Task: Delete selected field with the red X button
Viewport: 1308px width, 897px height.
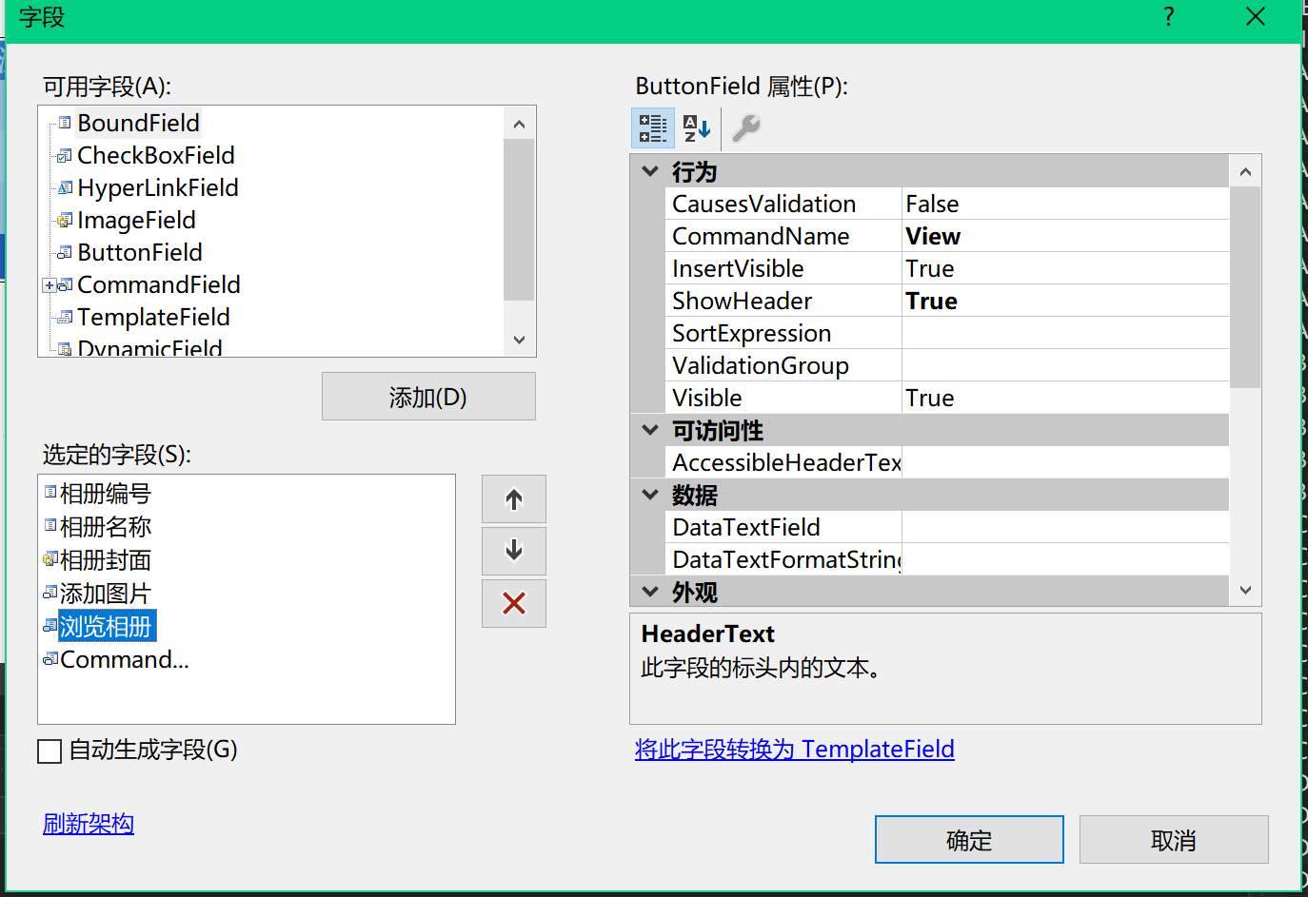Action: coord(514,603)
